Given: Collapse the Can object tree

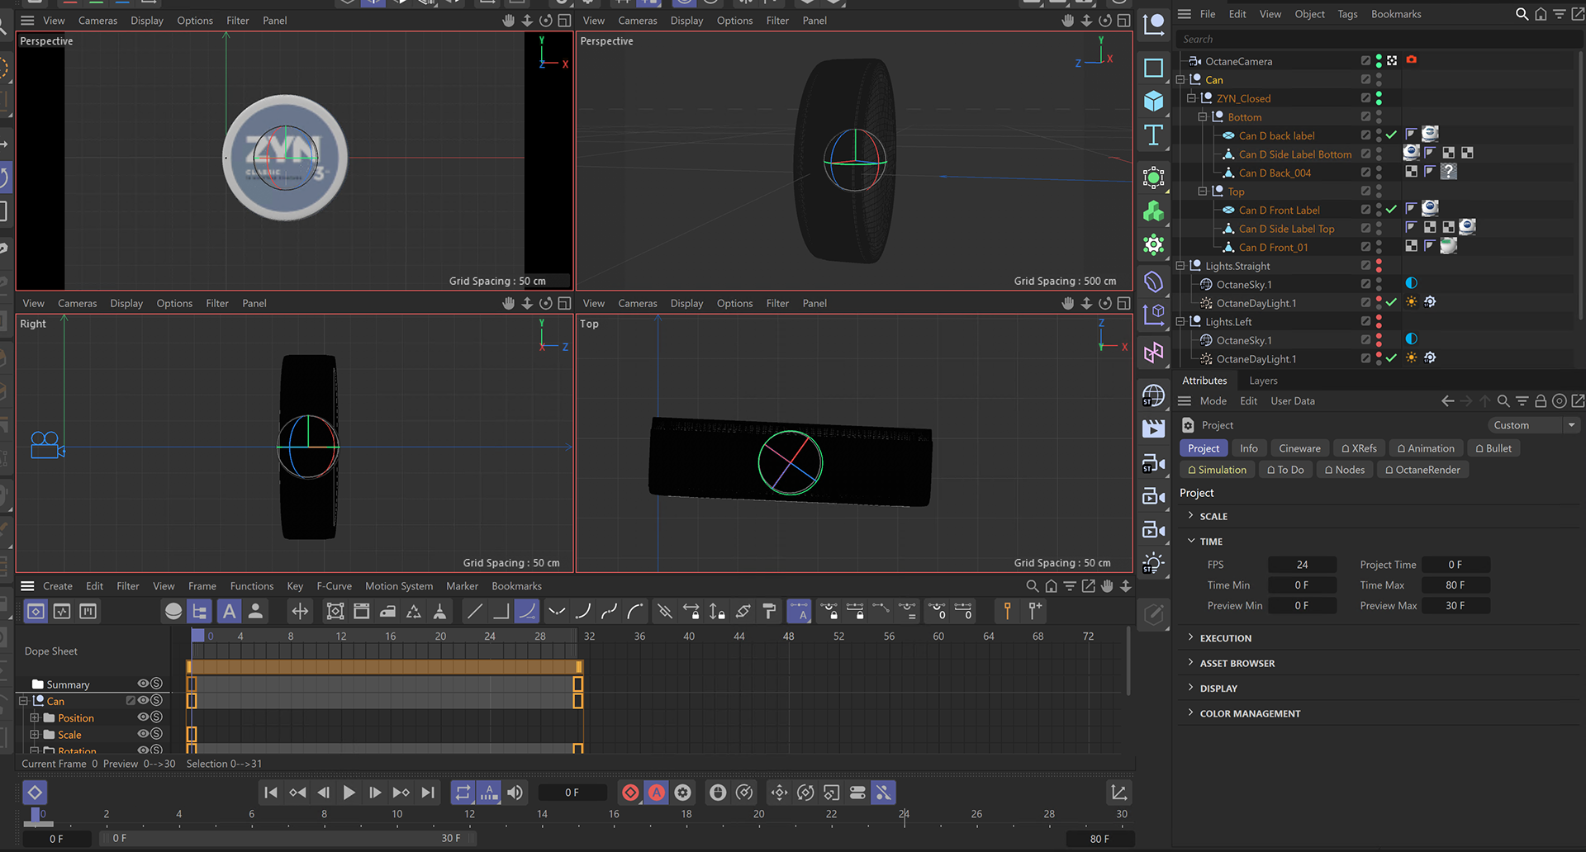Looking at the screenshot, I should pyautogui.click(x=1180, y=80).
